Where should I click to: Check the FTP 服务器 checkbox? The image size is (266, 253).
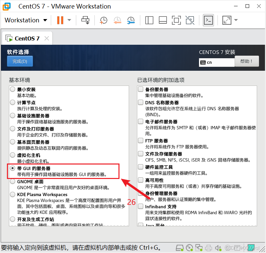tap(141, 140)
